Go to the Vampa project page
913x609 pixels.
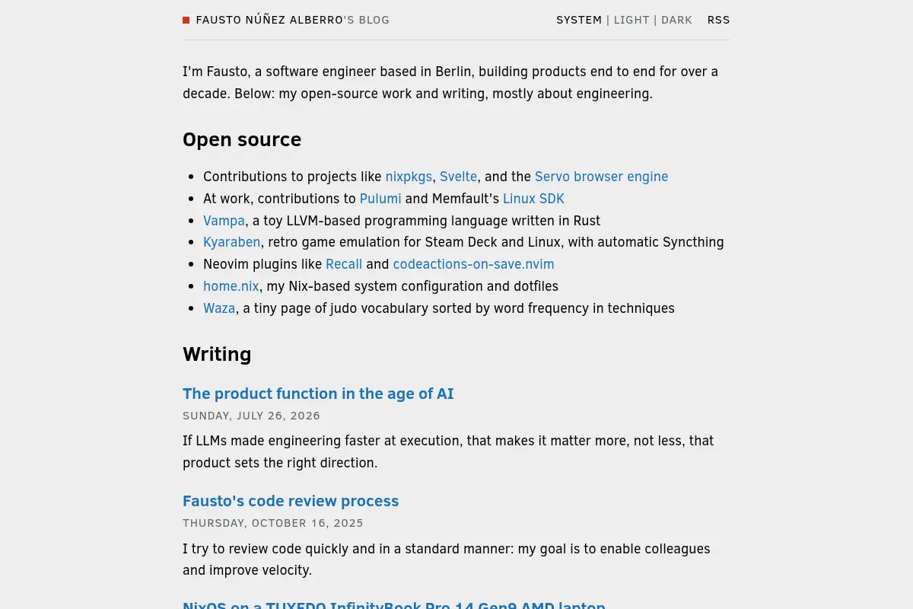[224, 221]
